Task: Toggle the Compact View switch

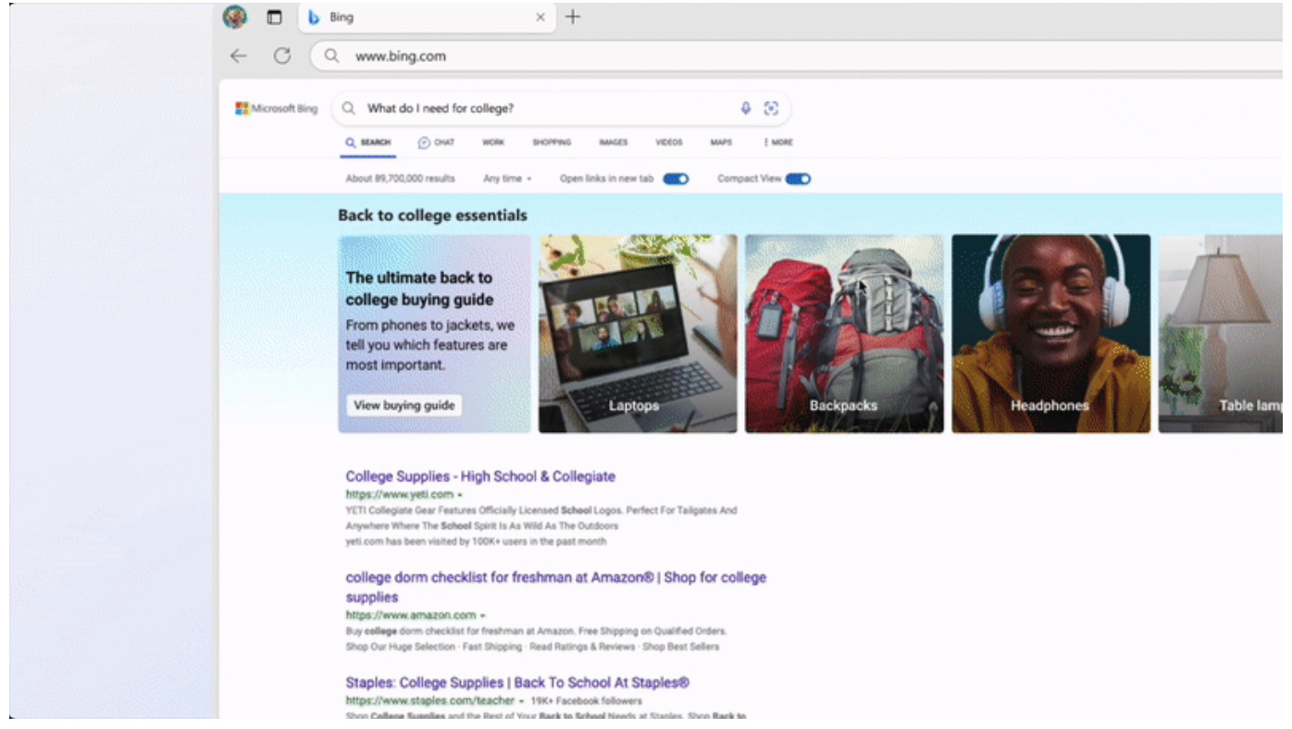Action: pos(798,179)
